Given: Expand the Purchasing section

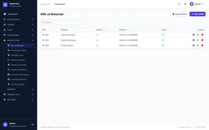Looking at the screenshot, I should (19, 35).
